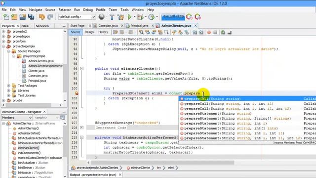Expand the Test Packages node
The width and height of the screenshot is (316, 178).
(x=9, y=86)
